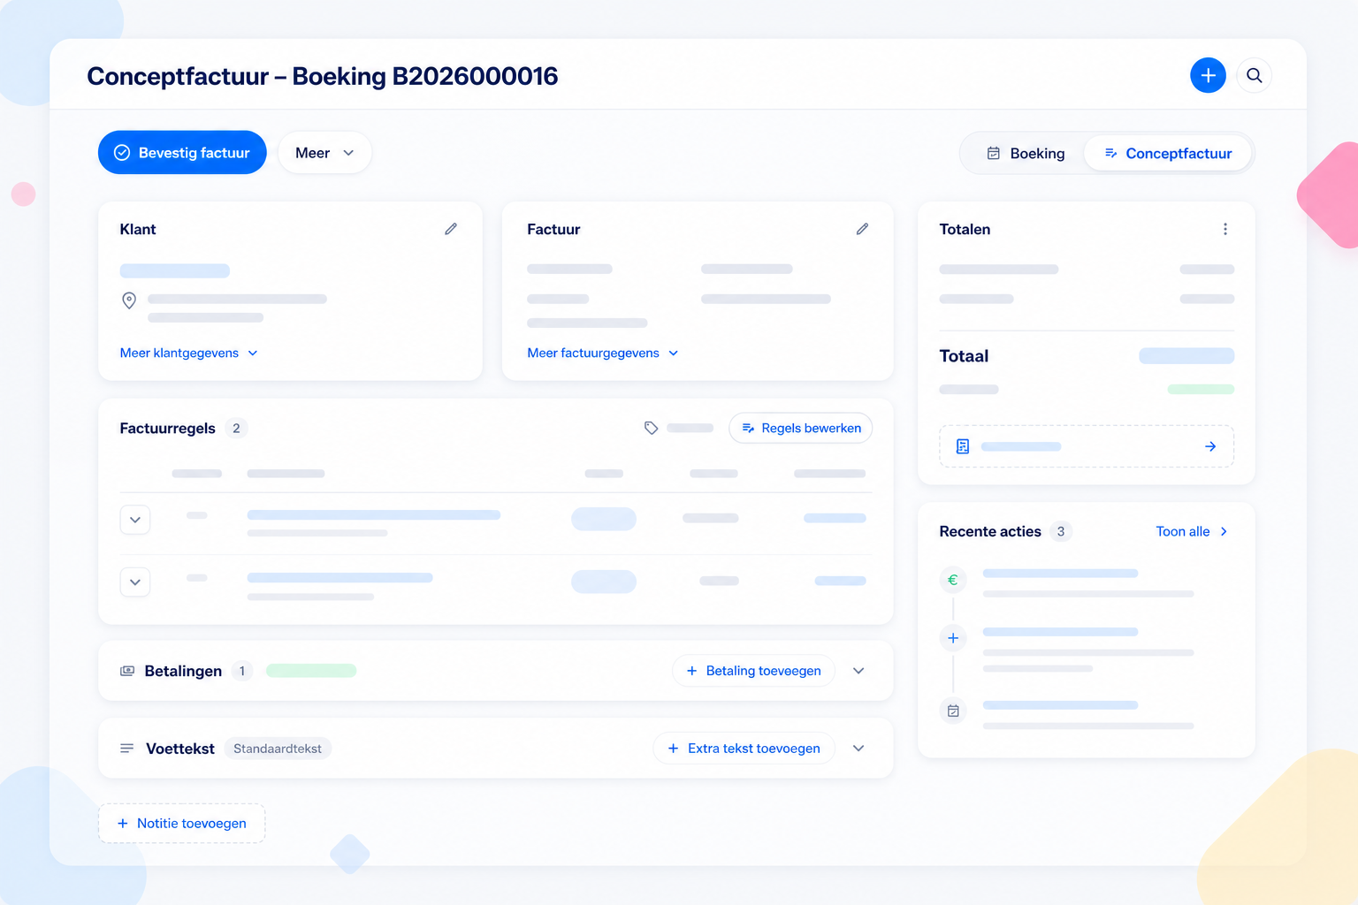The width and height of the screenshot is (1358, 905).
Task: Expand the Voettekst section chevron
Action: (x=858, y=749)
